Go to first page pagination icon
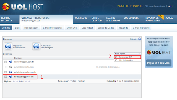The image size is (177, 100). point(14,81)
